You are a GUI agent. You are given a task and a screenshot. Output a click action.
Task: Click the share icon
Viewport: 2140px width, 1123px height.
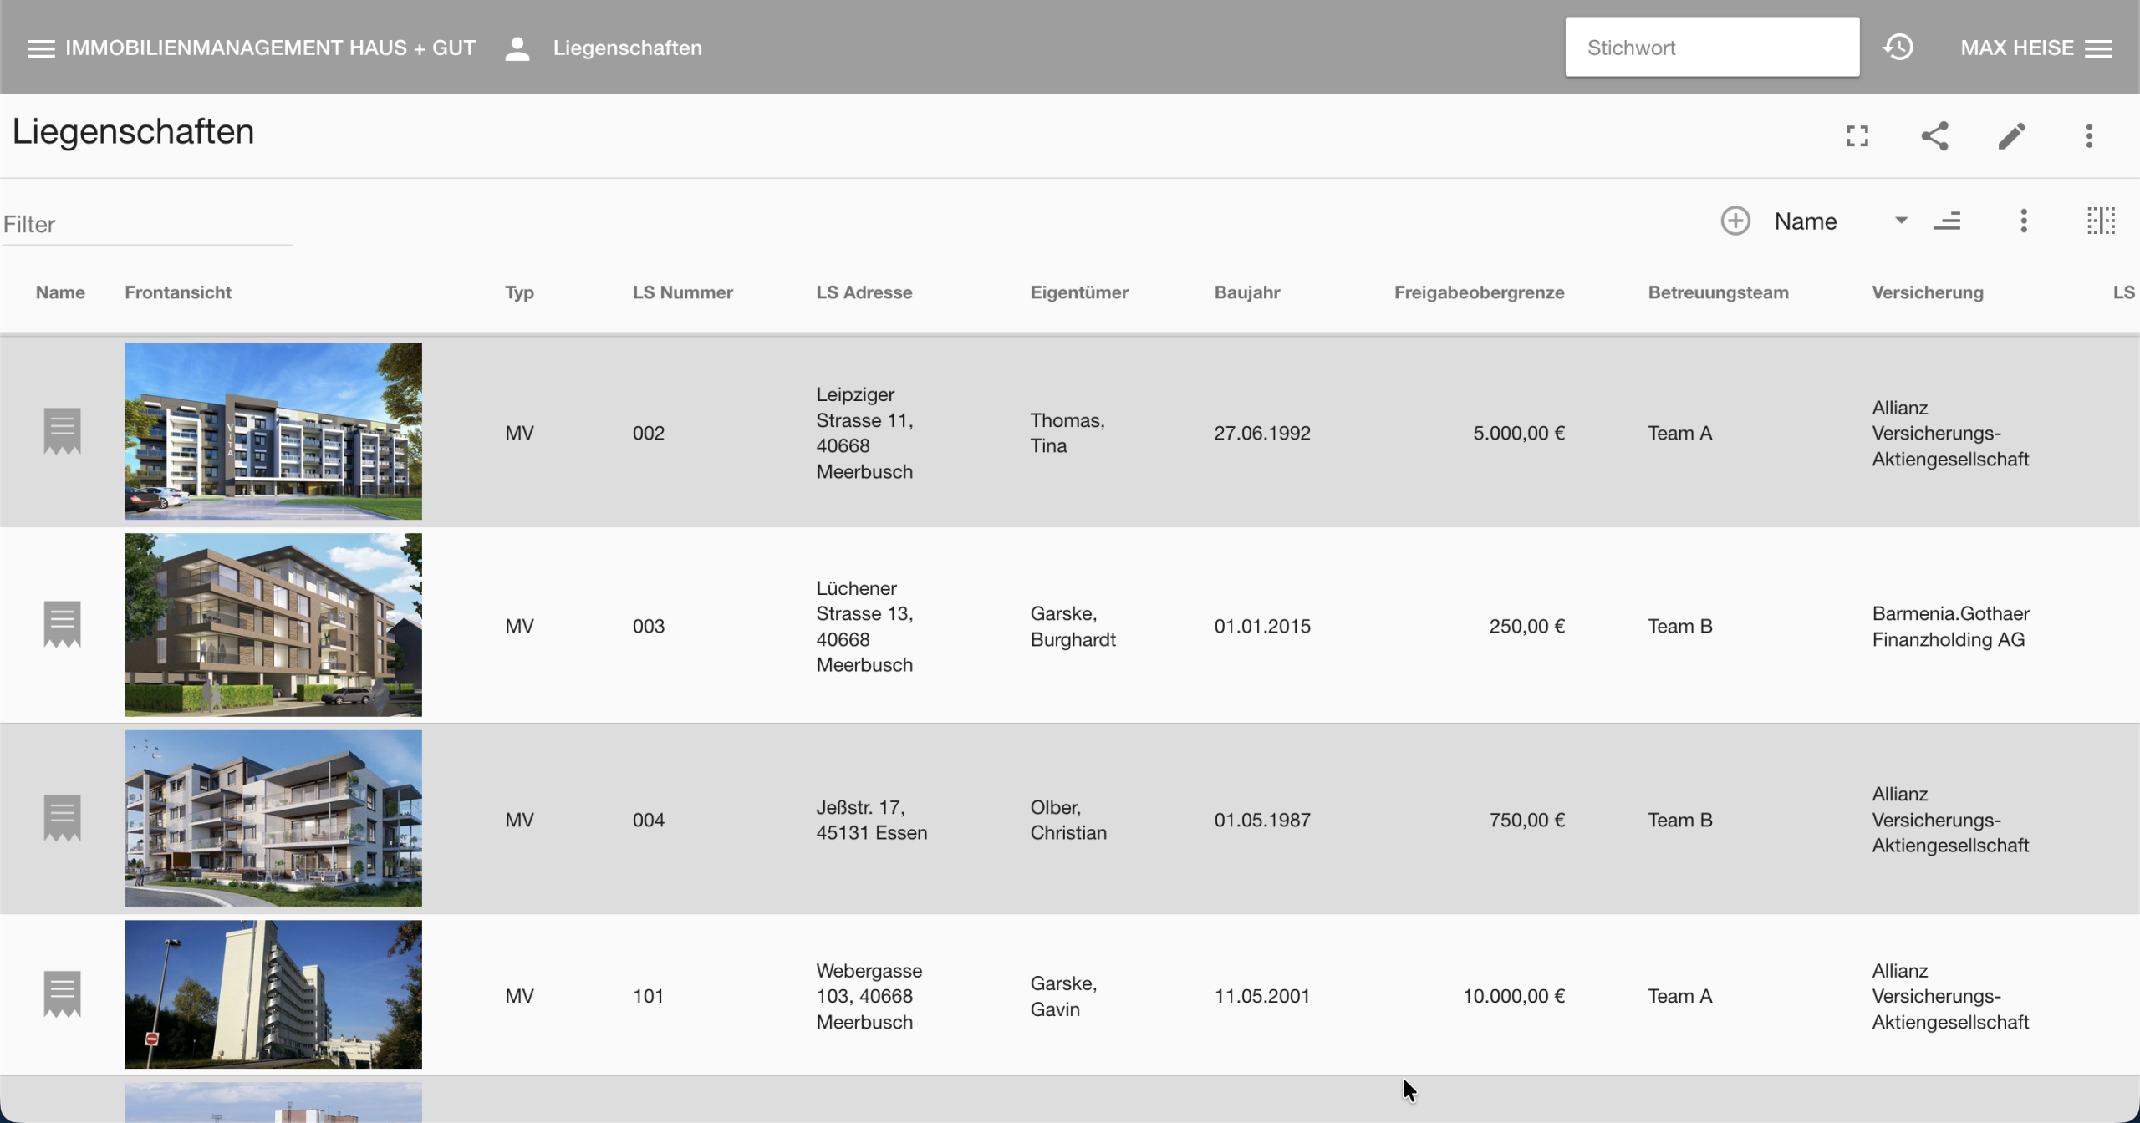[x=1934, y=136]
